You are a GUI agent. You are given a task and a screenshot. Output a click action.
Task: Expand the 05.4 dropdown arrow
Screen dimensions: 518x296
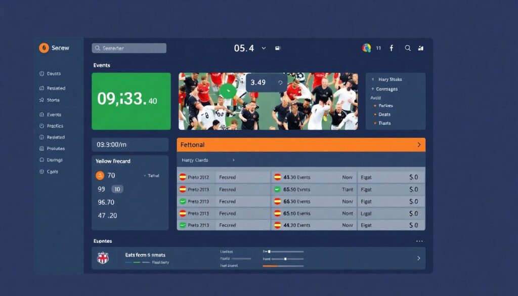point(264,48)
